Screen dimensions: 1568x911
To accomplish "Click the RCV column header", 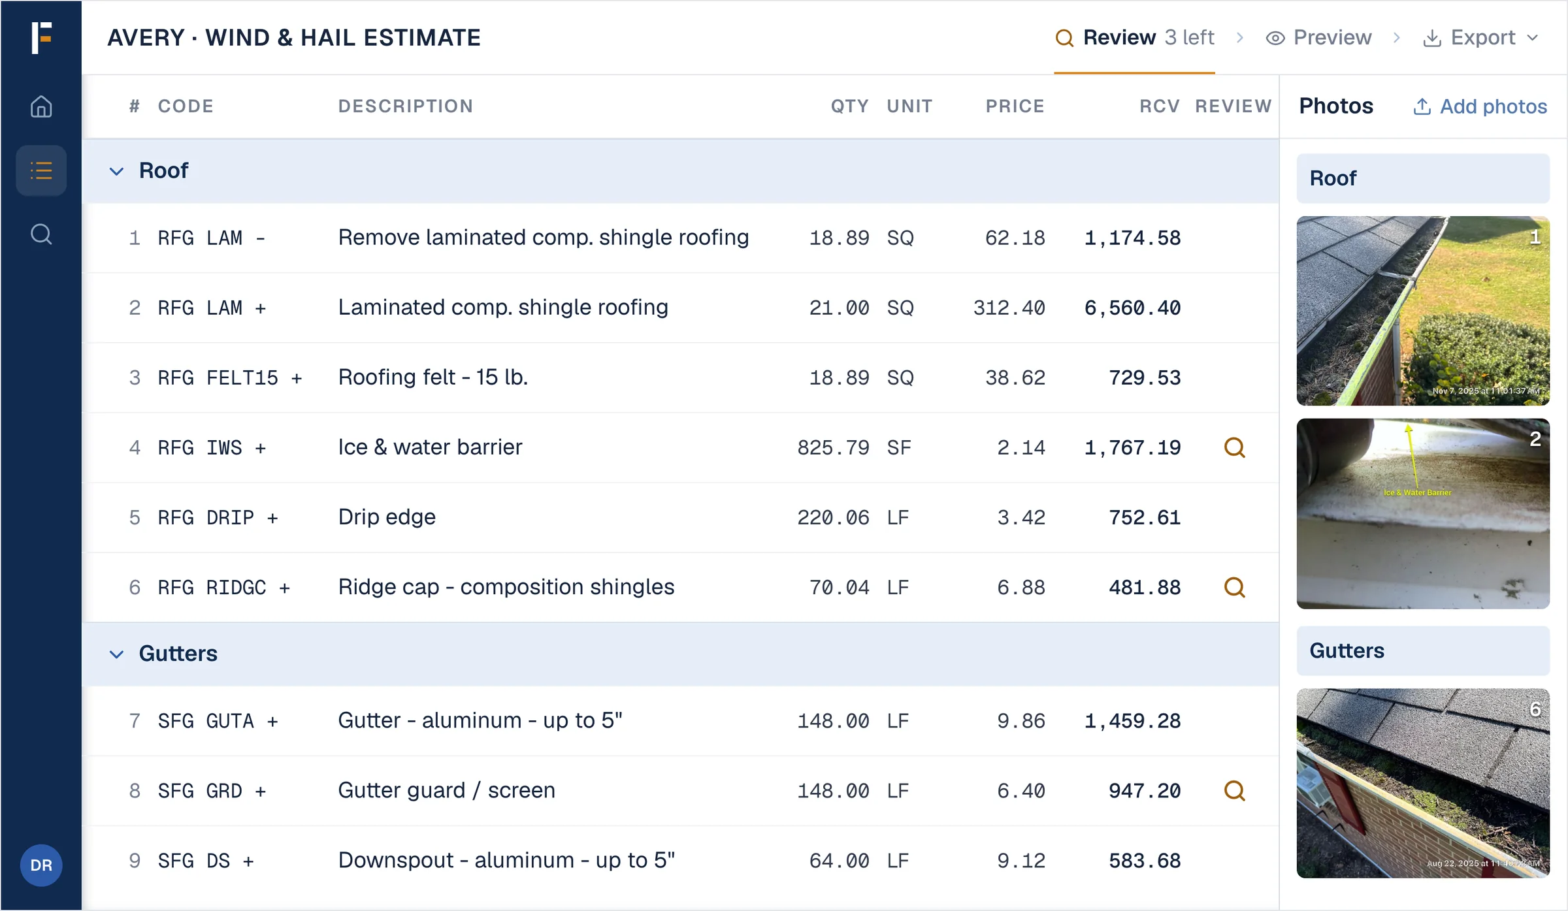I will (1160, 106).
